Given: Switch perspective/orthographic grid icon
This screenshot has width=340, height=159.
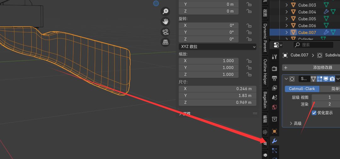Looking at the screenshot, I should click(165, 42).
